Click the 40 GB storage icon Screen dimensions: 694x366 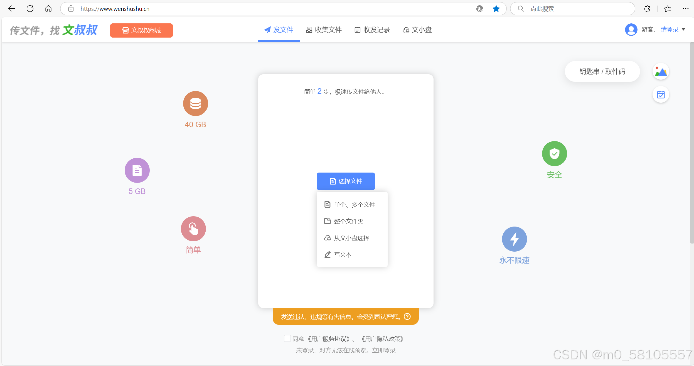195,104
